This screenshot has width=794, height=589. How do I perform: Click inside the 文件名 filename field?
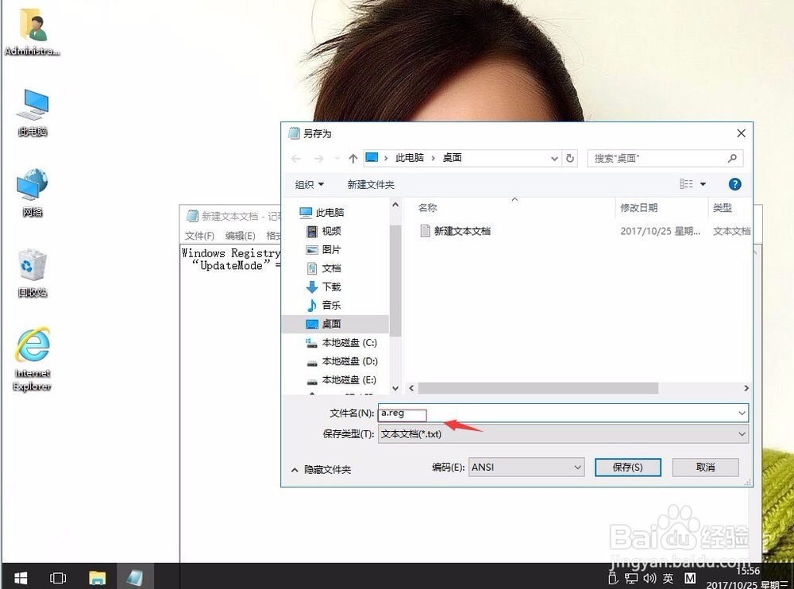point(402,414)
